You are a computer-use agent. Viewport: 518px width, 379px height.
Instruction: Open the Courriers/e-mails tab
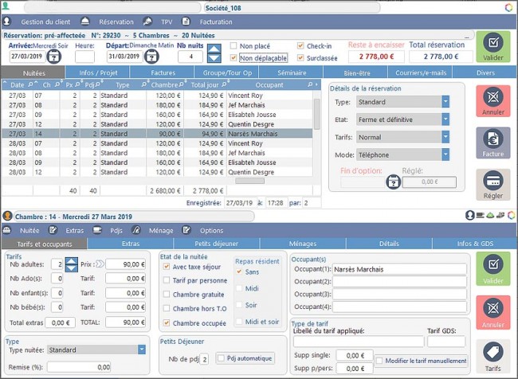coord(421,72)
